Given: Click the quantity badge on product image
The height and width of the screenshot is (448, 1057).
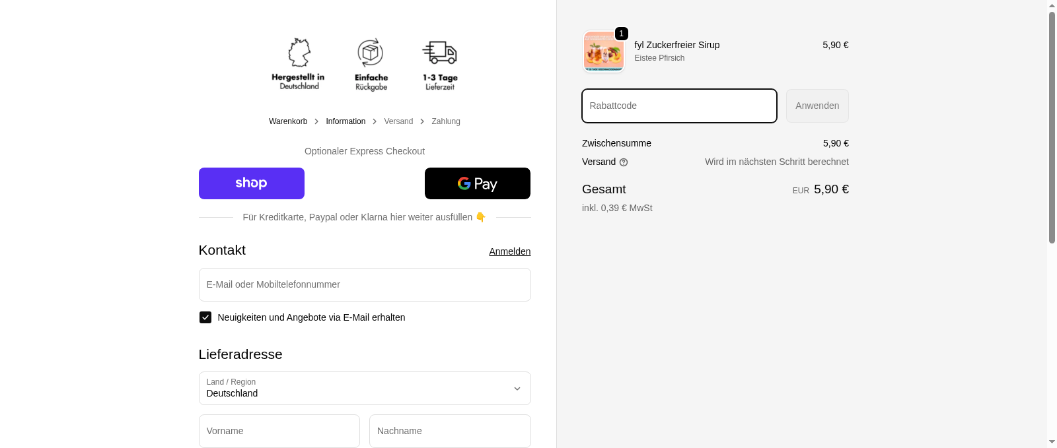Looking at the screenshot, I should [x=621, y=34].
